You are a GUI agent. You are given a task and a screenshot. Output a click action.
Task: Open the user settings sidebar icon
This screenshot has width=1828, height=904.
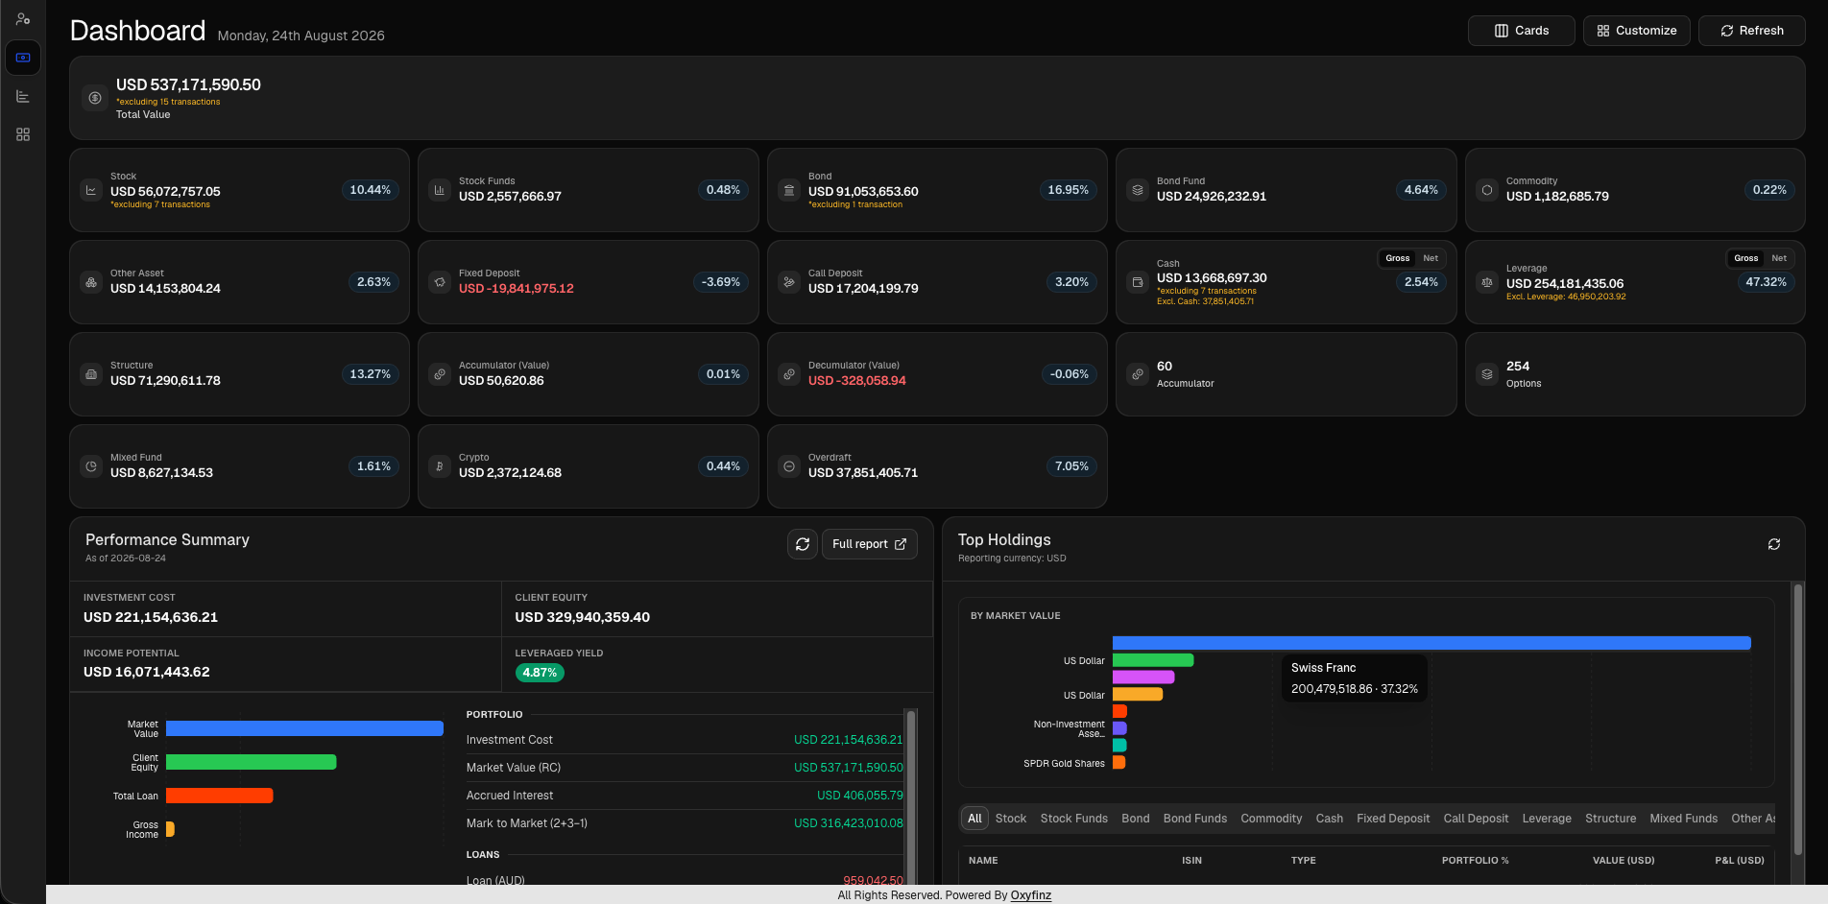coord(23,18)
